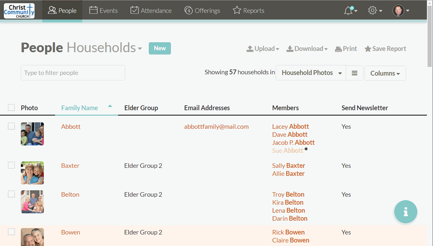The height and width of the screenshot is (246, 433).
Task: Open the floating info button
Action: 405,212
